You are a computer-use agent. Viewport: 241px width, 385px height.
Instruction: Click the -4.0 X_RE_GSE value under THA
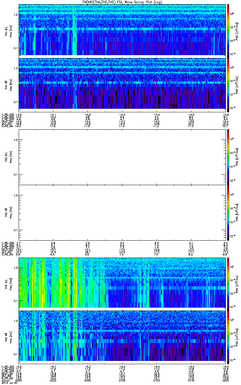point(19,115)
